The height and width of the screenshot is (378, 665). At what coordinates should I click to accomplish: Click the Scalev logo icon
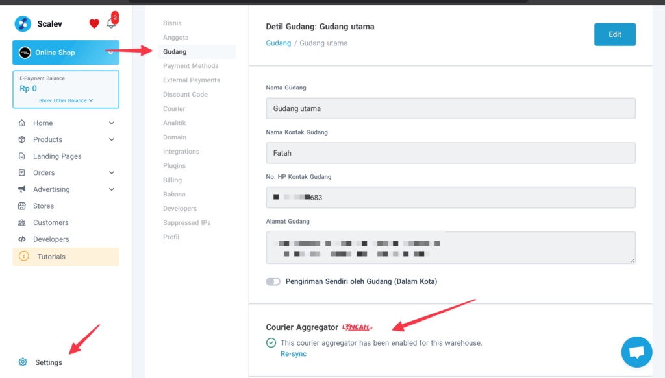[x=23, y=24]
